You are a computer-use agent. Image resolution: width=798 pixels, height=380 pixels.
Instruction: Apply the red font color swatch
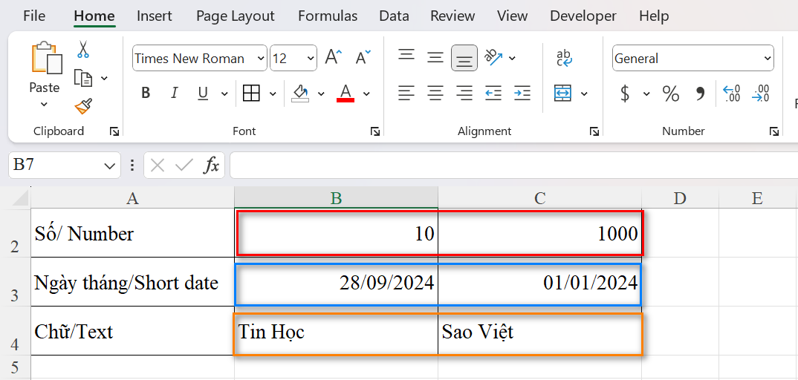[346, 94]
